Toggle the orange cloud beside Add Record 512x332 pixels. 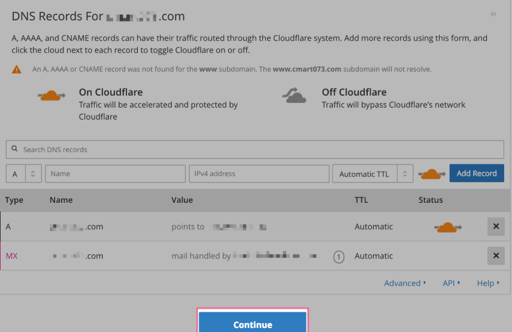pos(432,174)
